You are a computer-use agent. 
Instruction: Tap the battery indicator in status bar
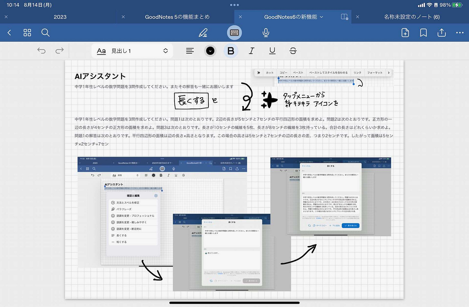457,5
